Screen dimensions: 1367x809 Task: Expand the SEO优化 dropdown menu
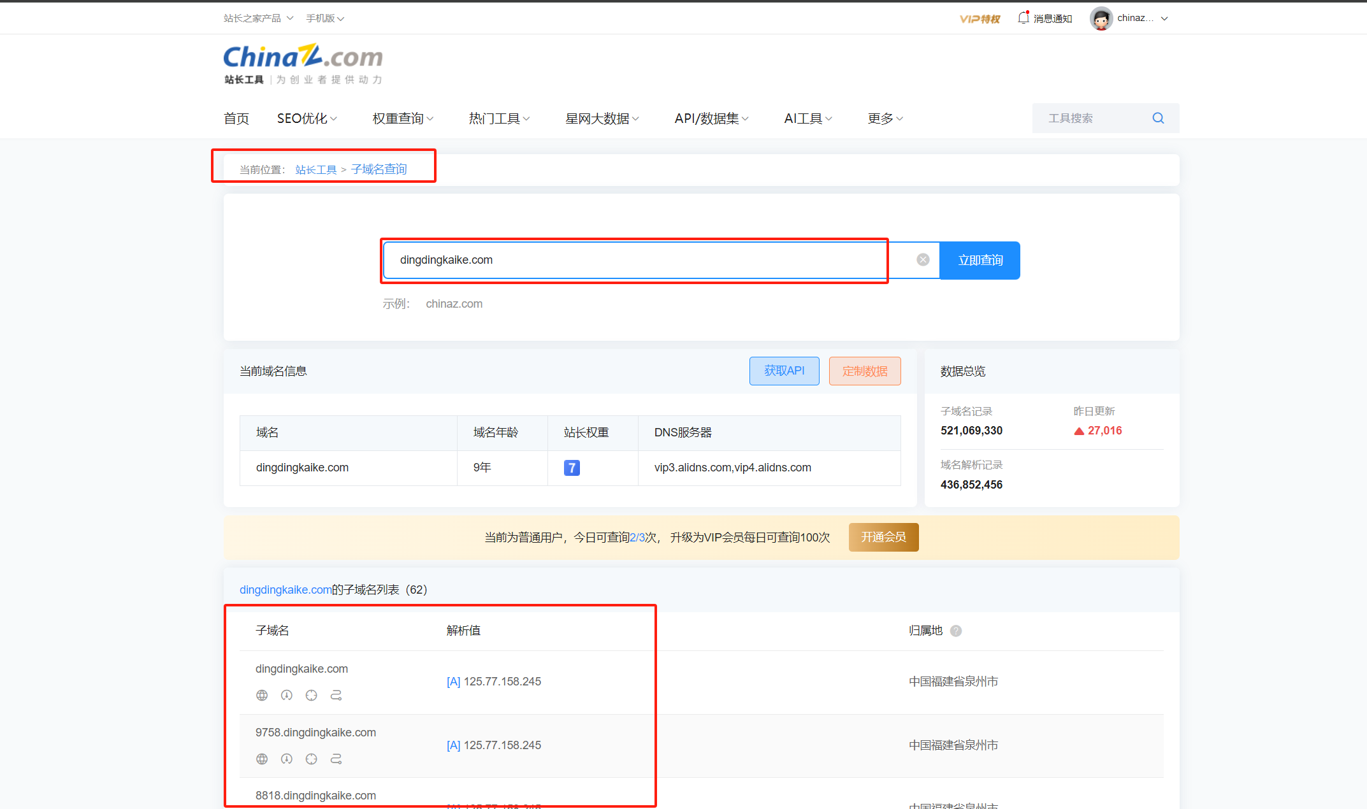(307, 118)
